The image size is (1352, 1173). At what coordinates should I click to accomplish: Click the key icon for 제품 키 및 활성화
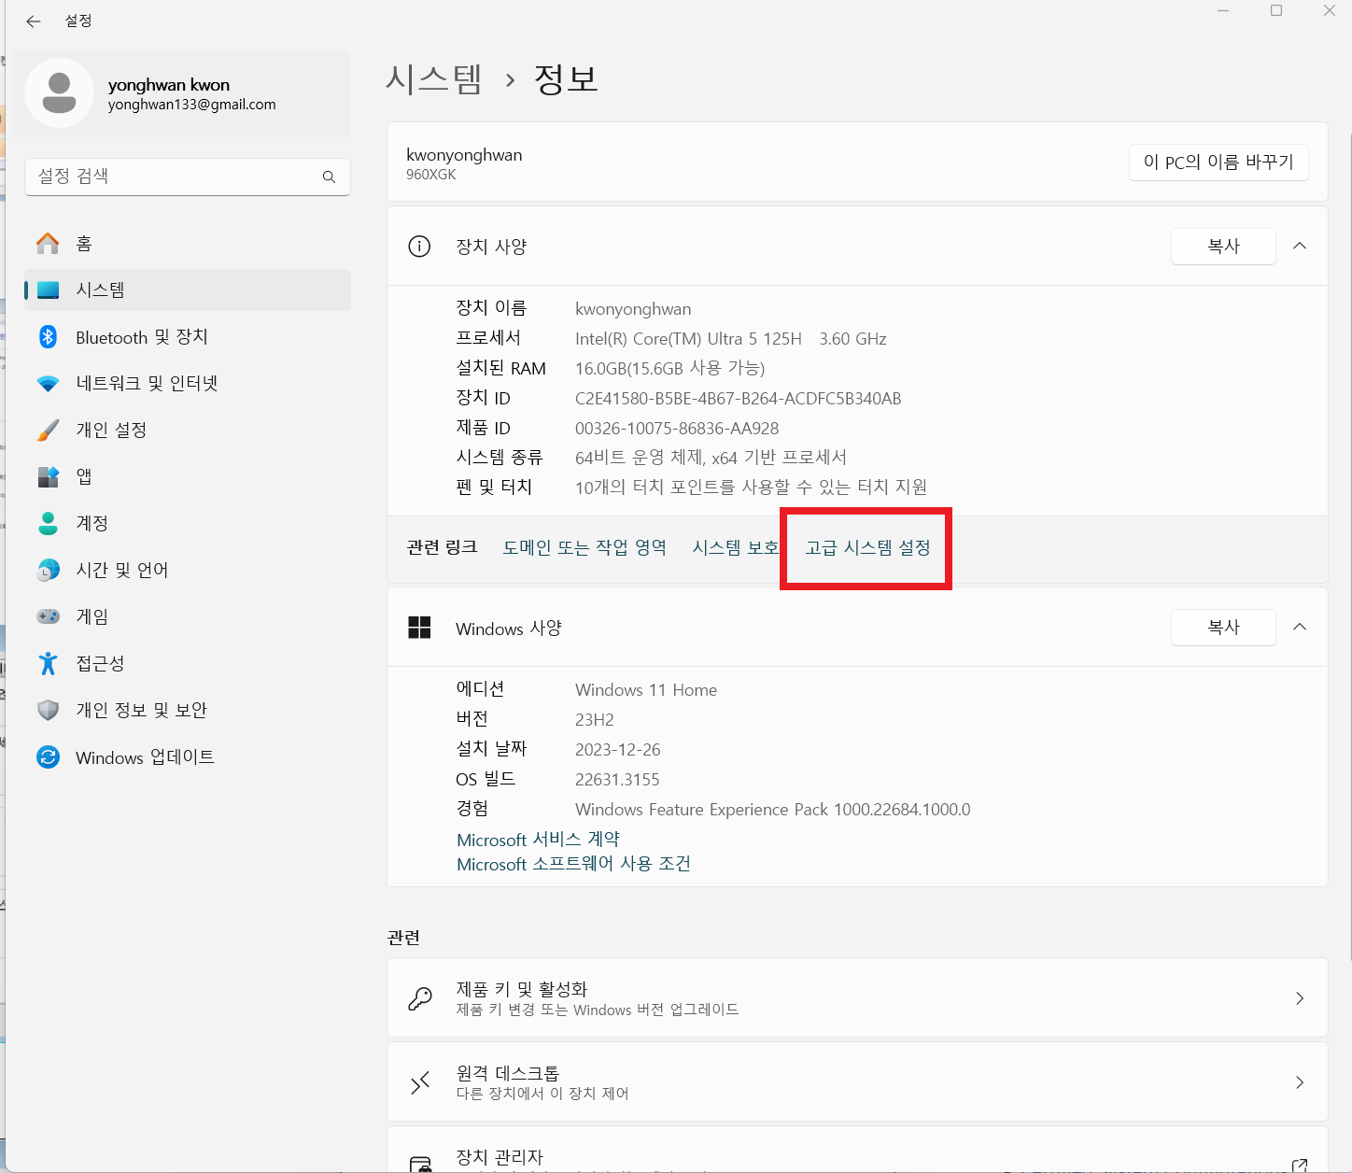(x=420, y=998)
